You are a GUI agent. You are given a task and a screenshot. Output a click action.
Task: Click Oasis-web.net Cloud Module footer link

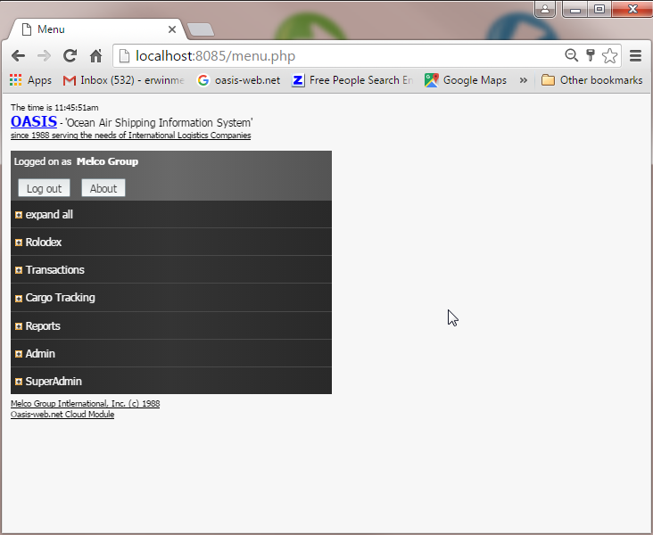click(x=62, y=415)
